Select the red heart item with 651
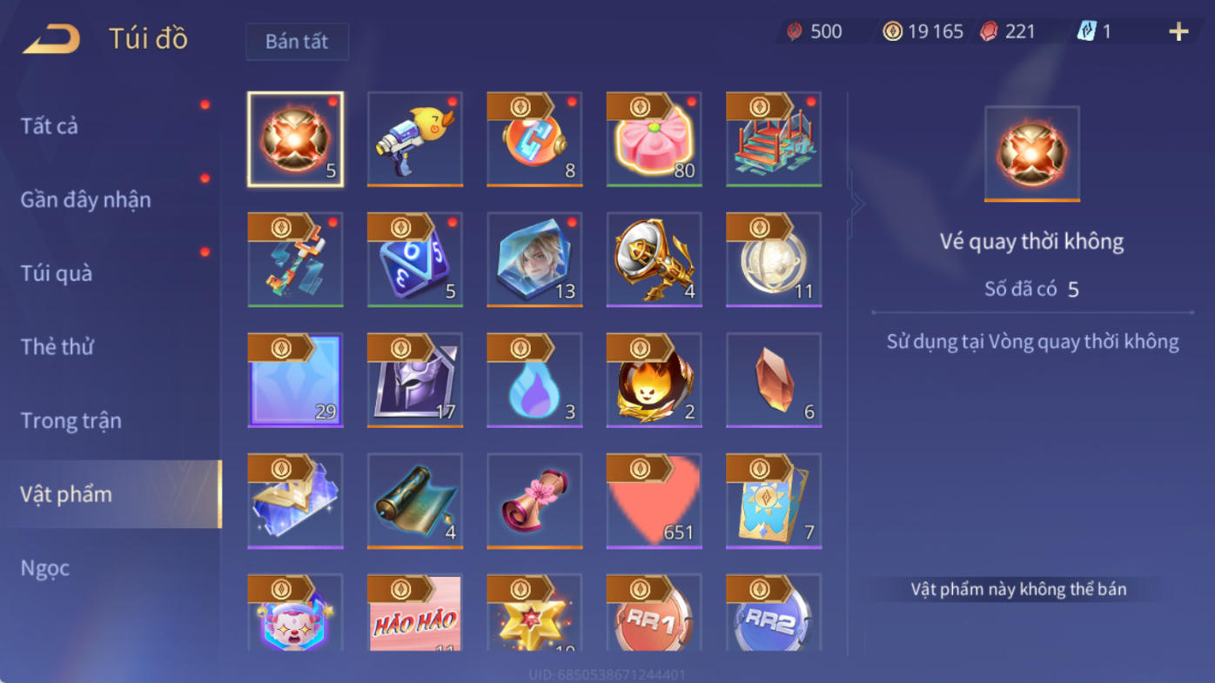1215x683 pixels. pyautogui.click(x=654, y=500)
